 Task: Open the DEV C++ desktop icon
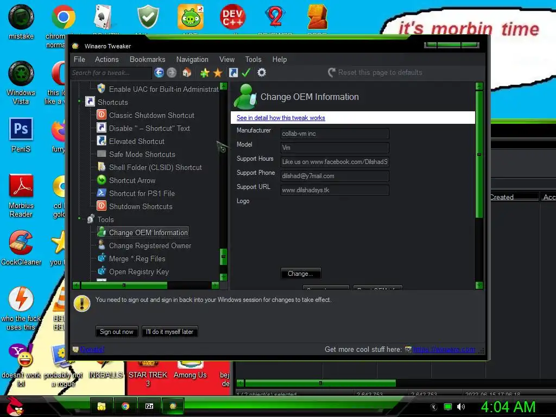tap(232, 17)
